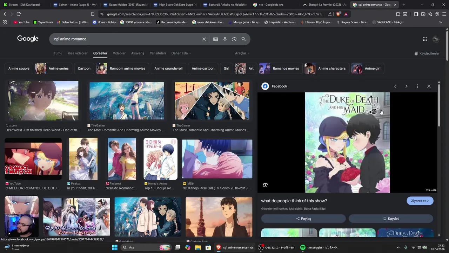
Task: Open 'Kaydedilenler' saved items link
Action: tap(427, 53)
